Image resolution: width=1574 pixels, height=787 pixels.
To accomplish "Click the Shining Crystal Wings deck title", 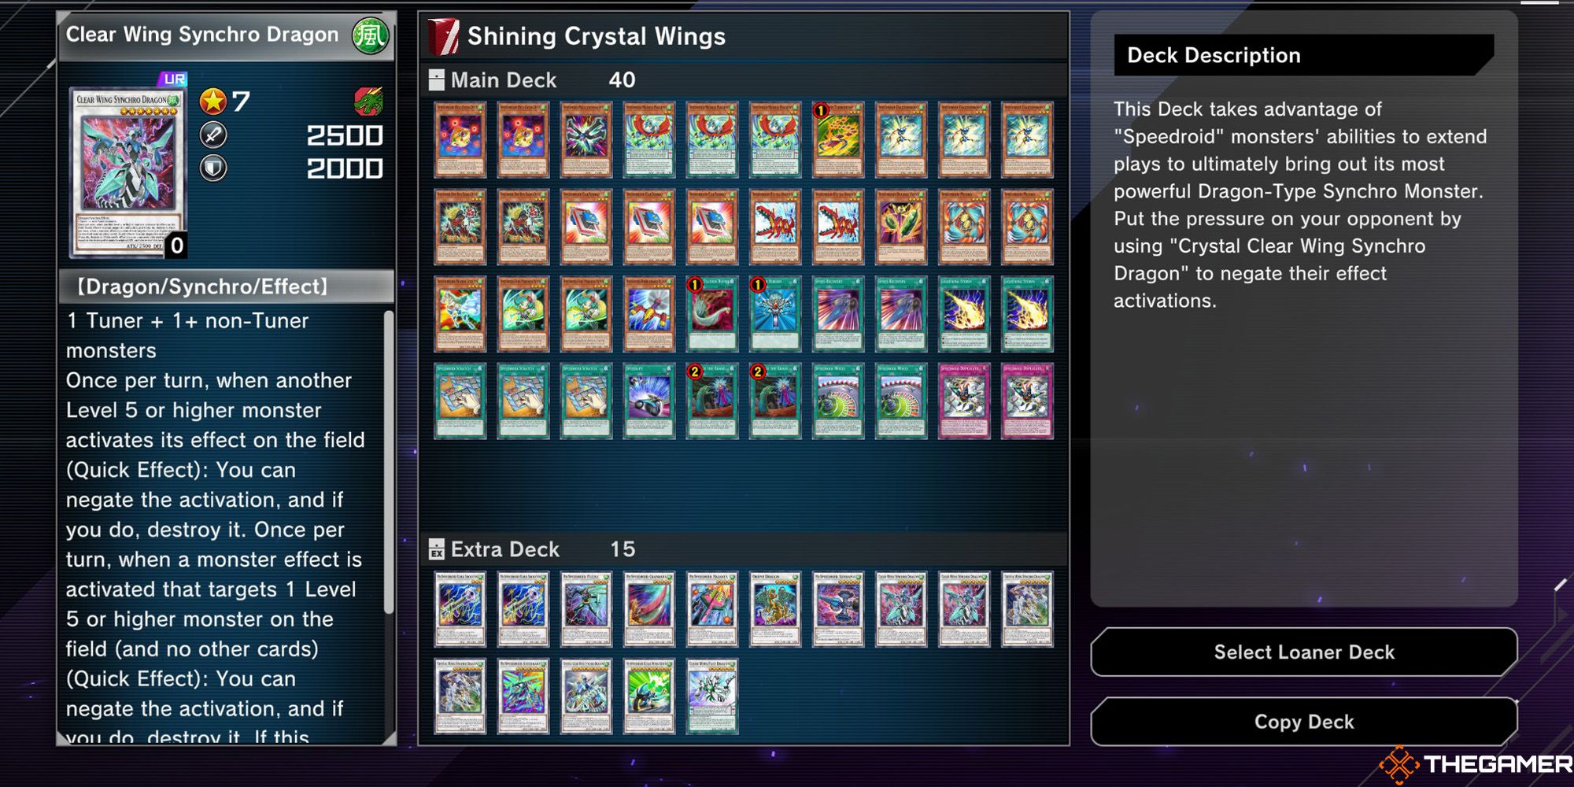I will pos(596,36).
